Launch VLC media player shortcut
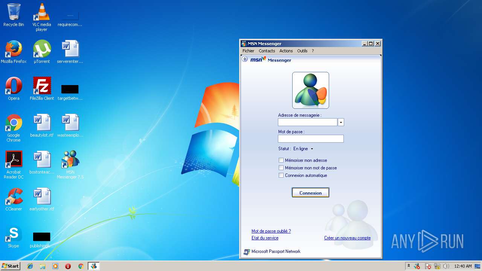482x271 pixels. 41,17
